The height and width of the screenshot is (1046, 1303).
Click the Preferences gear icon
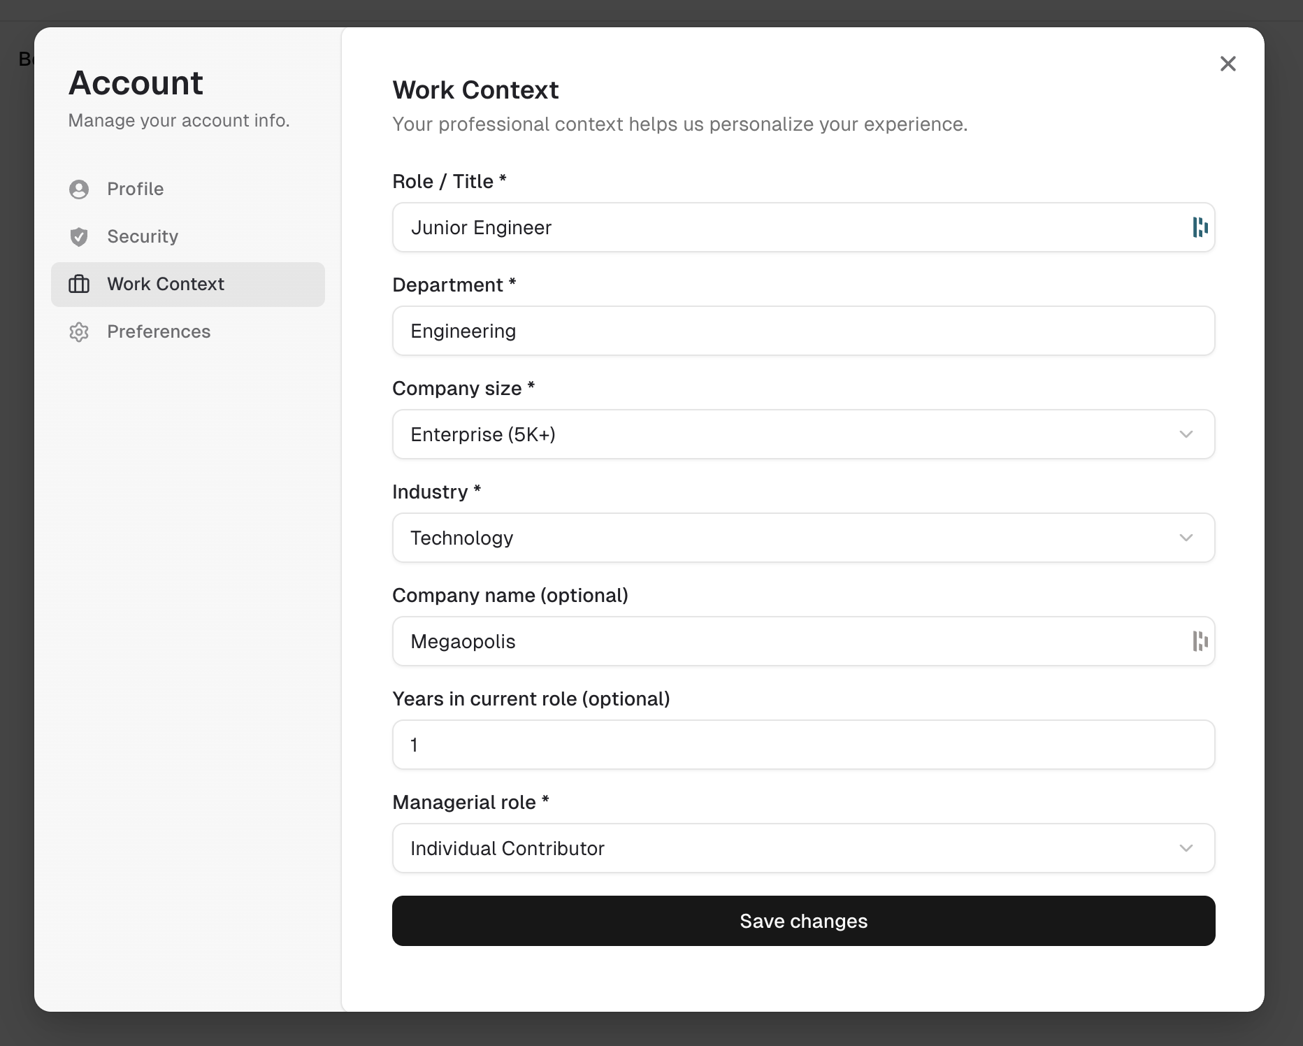79,332
